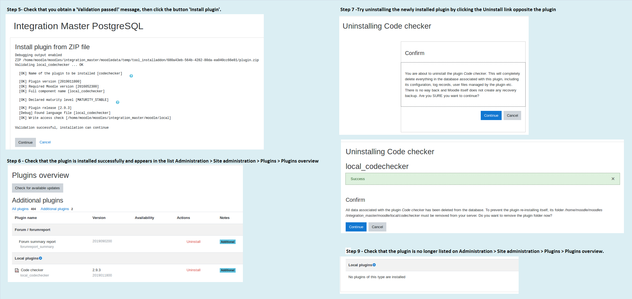This screenshot has width=632, height=299.
Task: Uninstall the Code checker plugin
Action: (194, 270)
